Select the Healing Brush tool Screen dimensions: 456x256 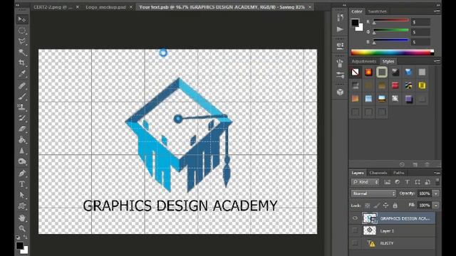[22, 86]
